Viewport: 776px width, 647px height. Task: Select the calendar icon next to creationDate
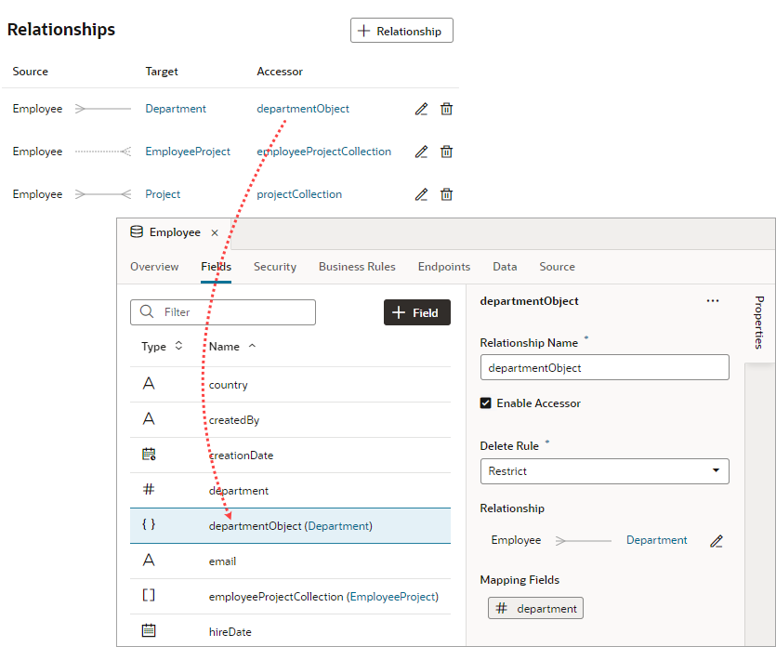click(x=149, y=455)
